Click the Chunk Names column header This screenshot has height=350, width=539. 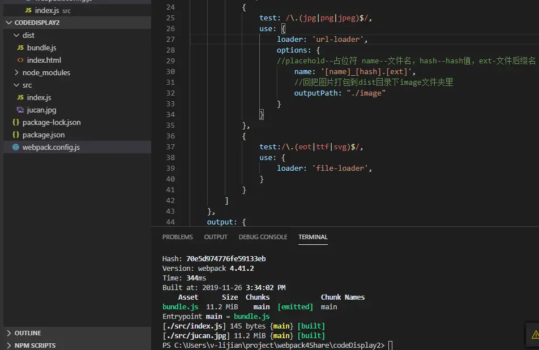coord(343,297)
